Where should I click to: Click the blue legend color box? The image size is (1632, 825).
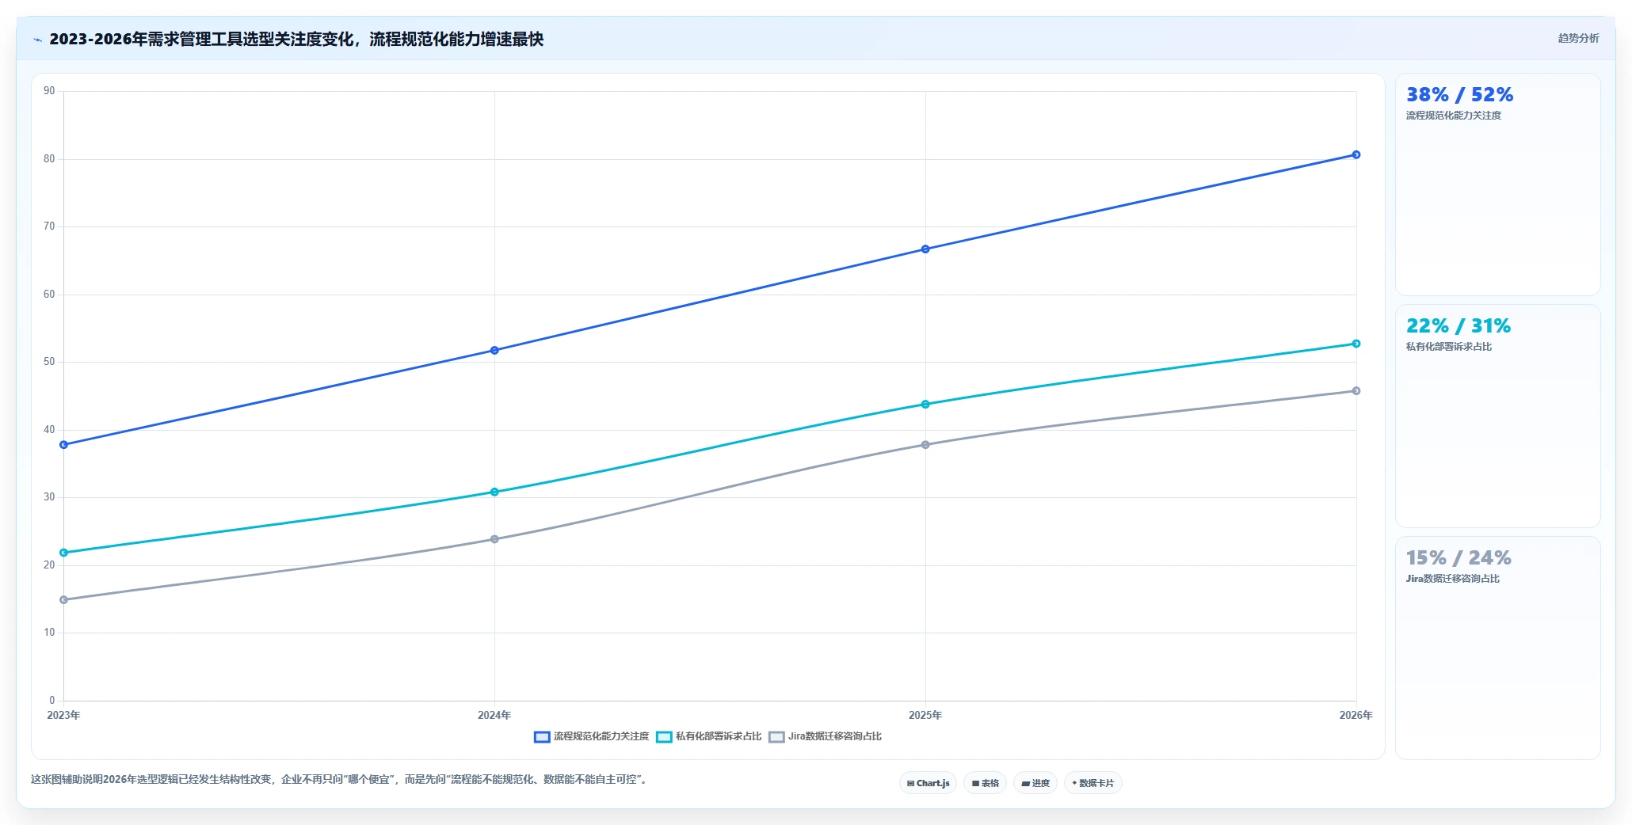tap(542, 737)
